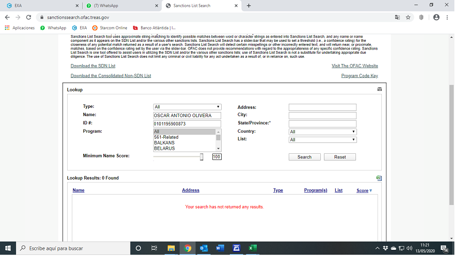Expand the Country dropdown
This screenshot has width=465, height=272.
click(x=322, y=132)
